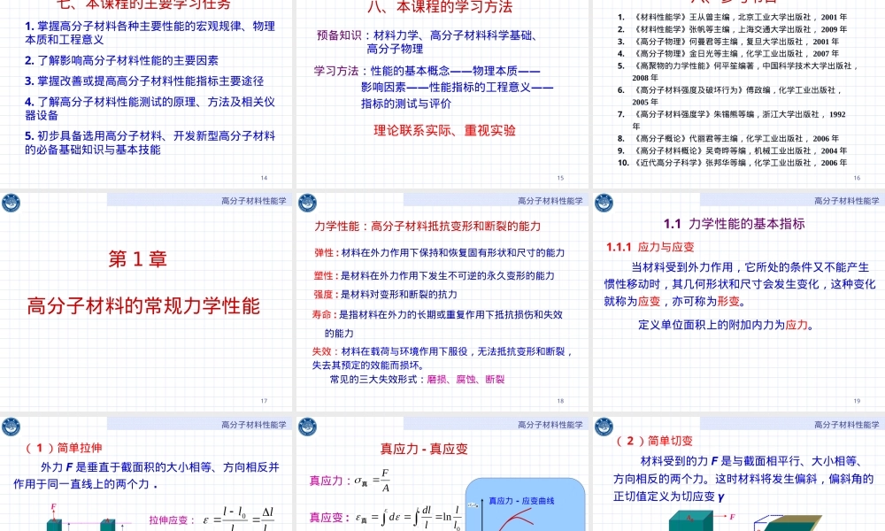Click the 高分子材料性能学 header above 简单切变

[x=847, y=424]
